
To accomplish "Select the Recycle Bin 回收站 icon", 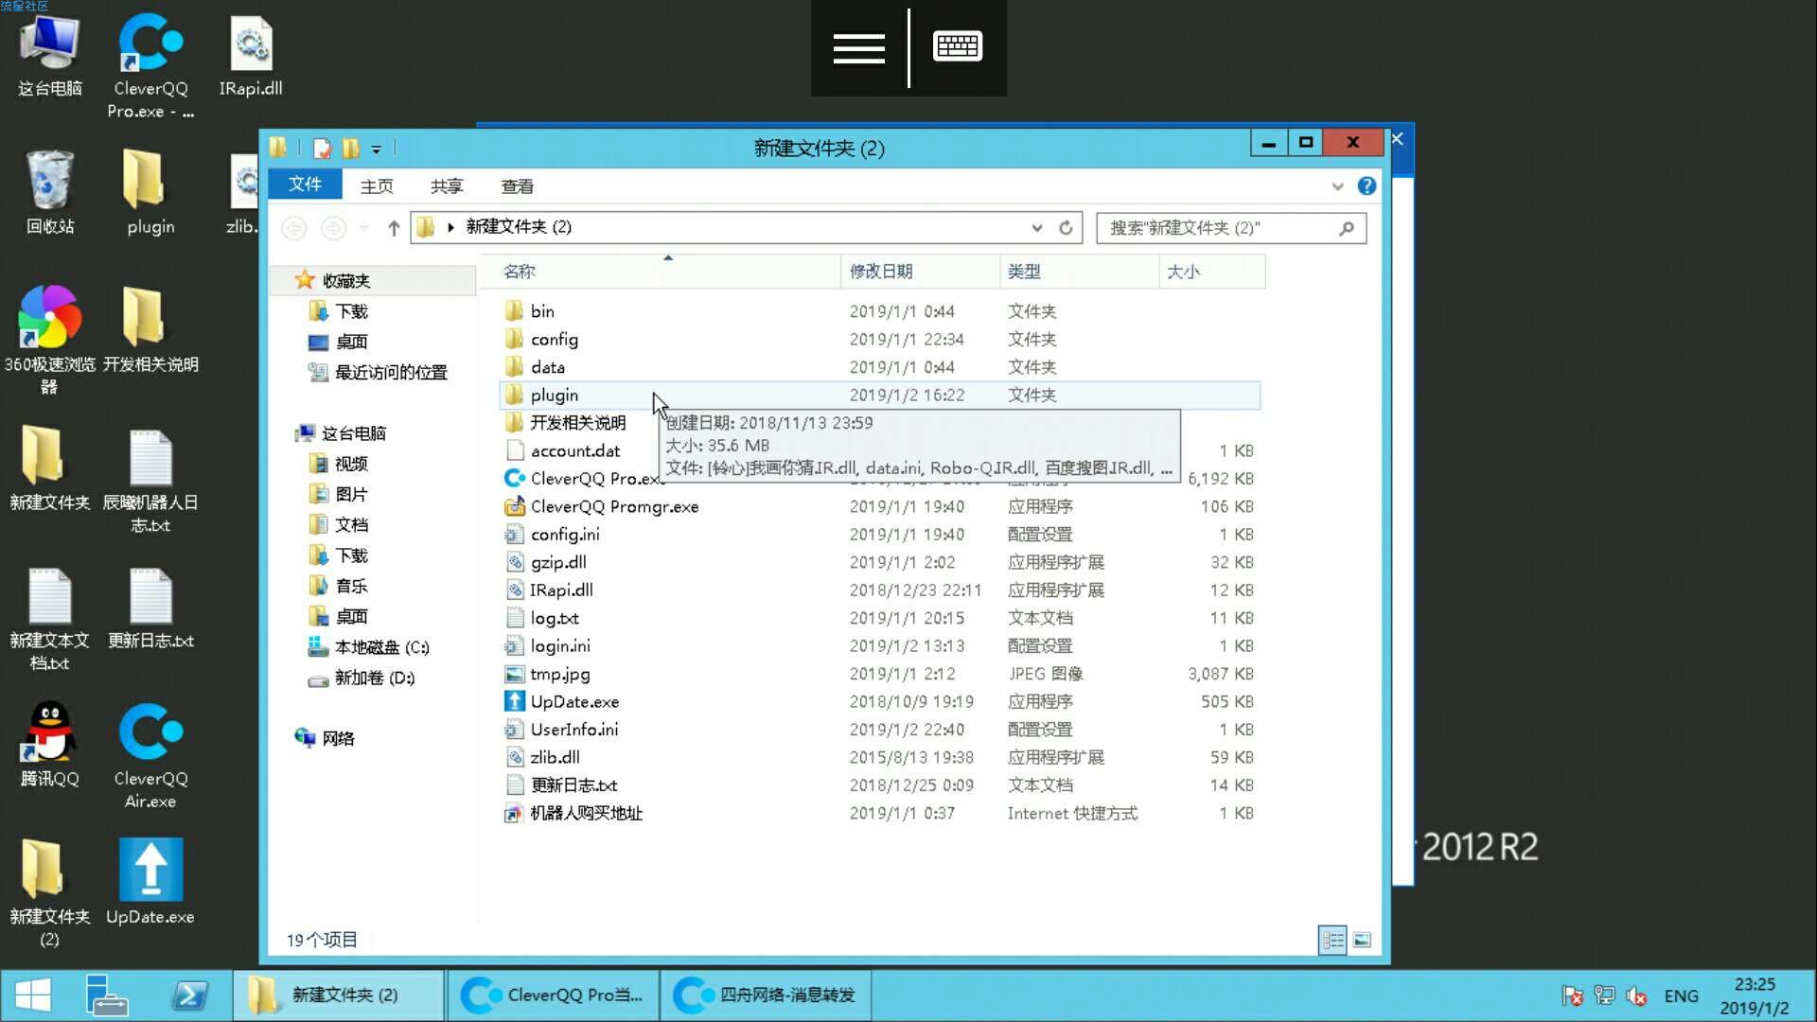I will pos(50,194).
